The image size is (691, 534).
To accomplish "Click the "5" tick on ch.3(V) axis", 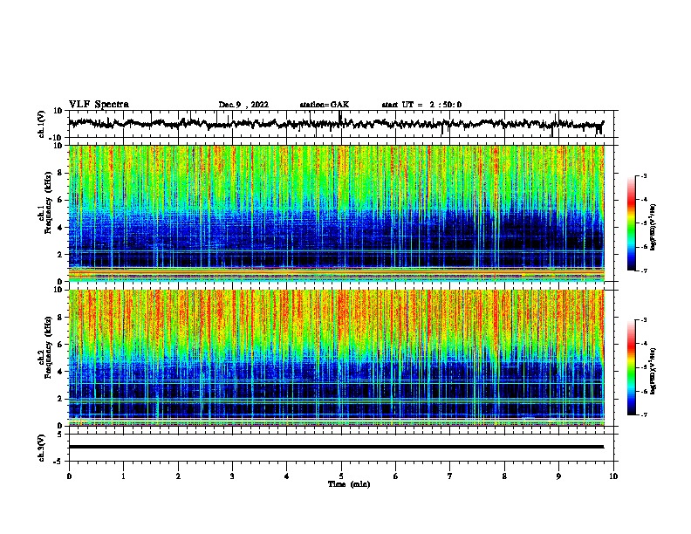I will [60, 435].
